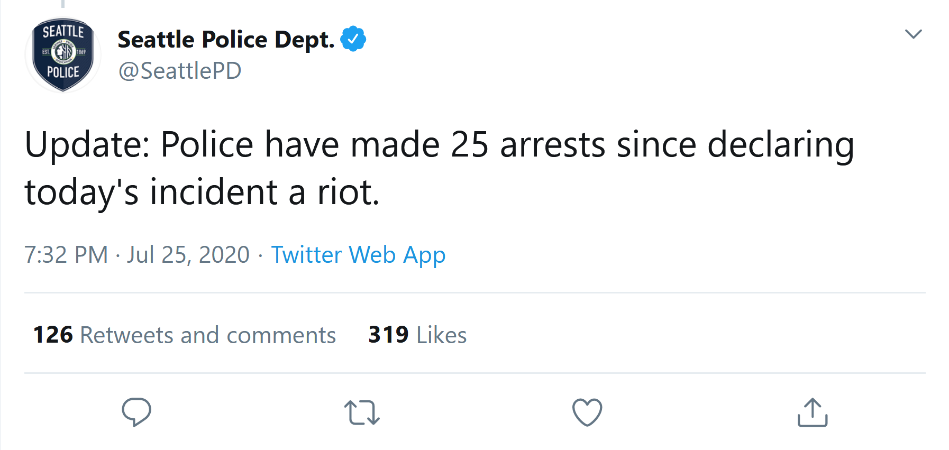The height and width of the screenshot is (450, 949).
Task: View the 319 Likes list
Action: pos(417,335)
